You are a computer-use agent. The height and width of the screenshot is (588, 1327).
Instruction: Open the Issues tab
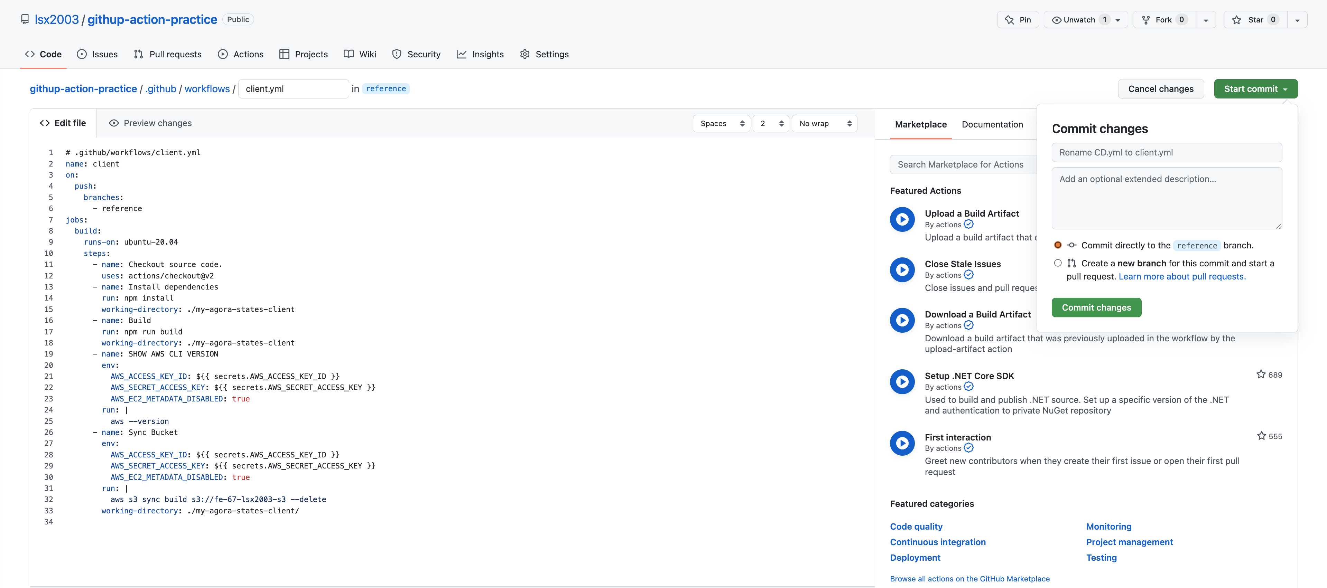[97, 54]
